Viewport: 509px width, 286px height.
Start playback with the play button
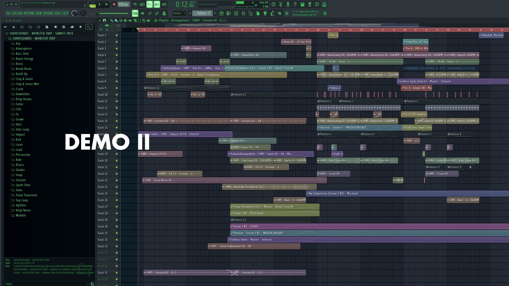[x=100, y=4]
